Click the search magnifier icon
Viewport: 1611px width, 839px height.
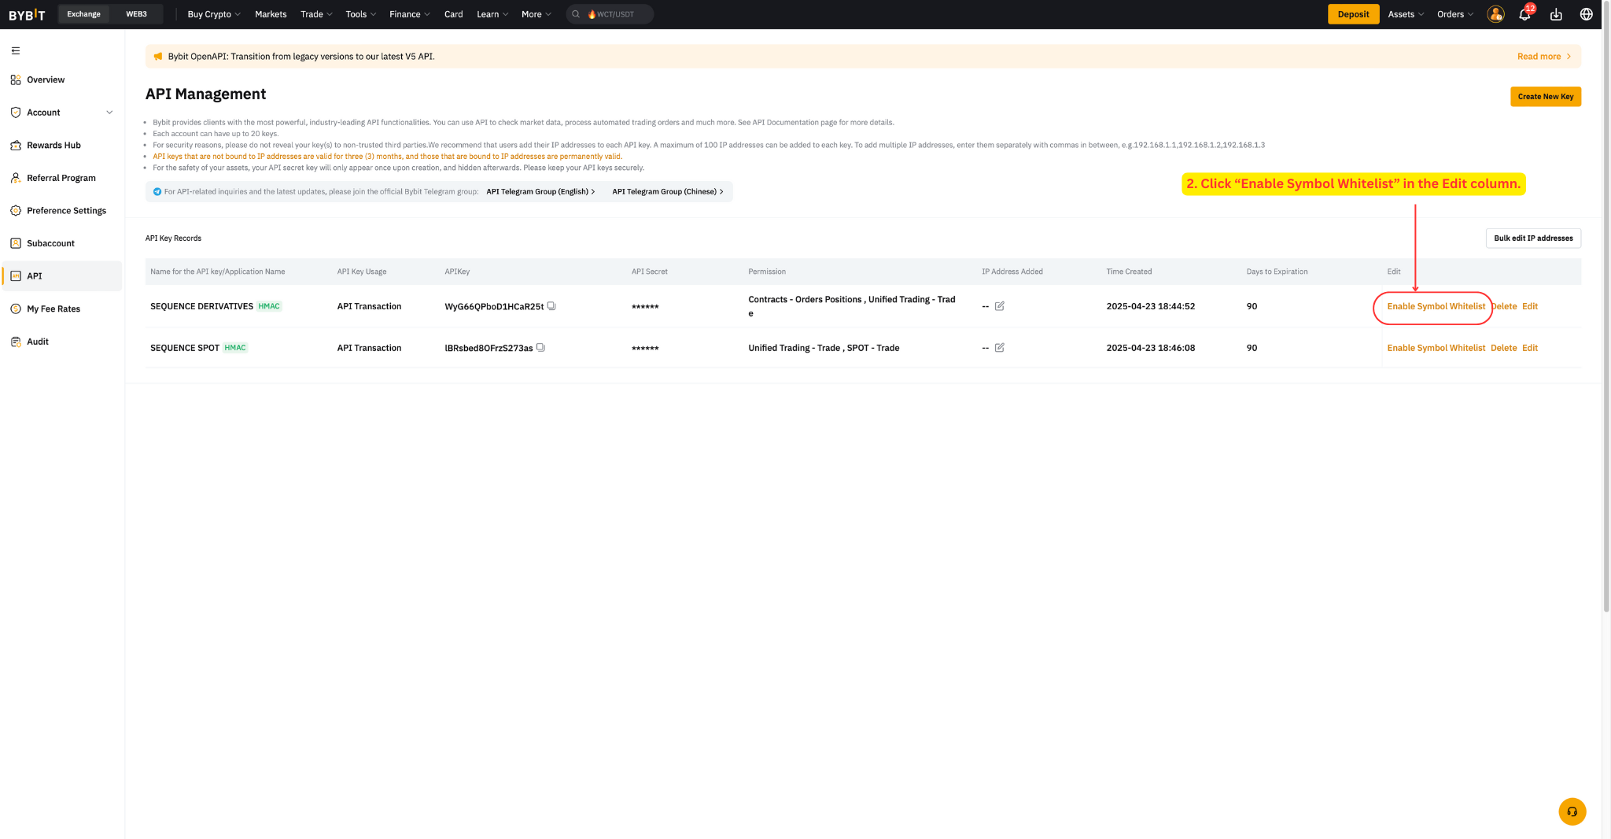pos(576,14)
